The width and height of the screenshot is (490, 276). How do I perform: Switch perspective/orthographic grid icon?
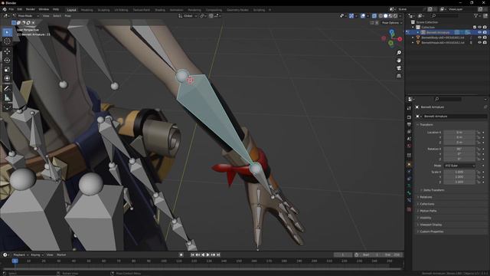(399, 76)
